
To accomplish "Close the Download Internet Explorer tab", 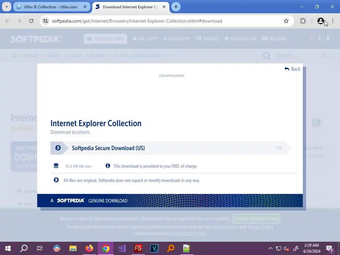I will click(164, 7).
